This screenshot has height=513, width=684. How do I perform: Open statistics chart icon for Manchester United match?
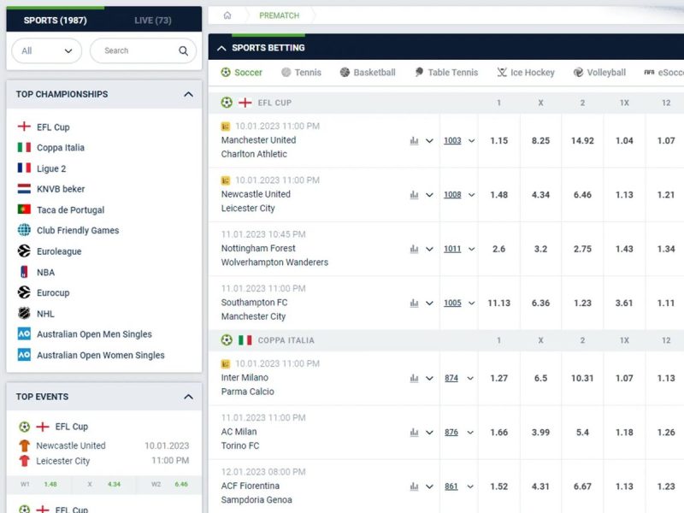pyautogui.click(x=414, y=141)
